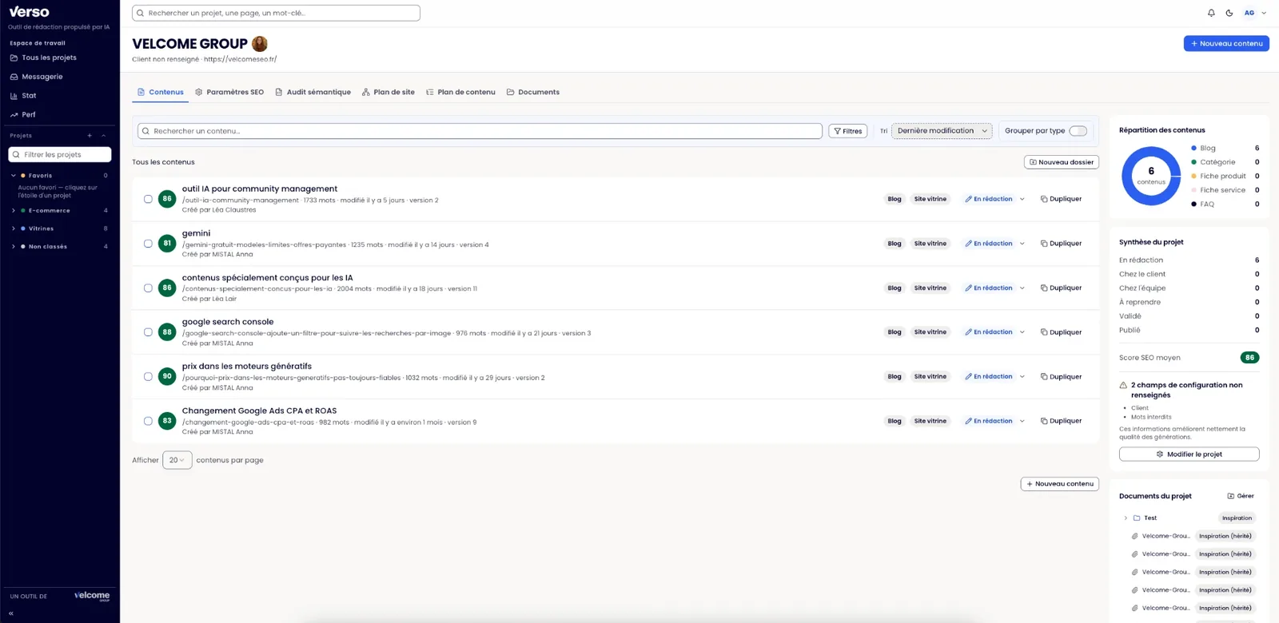The height and width of the screenshot is (623, 1279).
Task: Open the Plan de contenu tab
Action: click(x=460, y=92)
